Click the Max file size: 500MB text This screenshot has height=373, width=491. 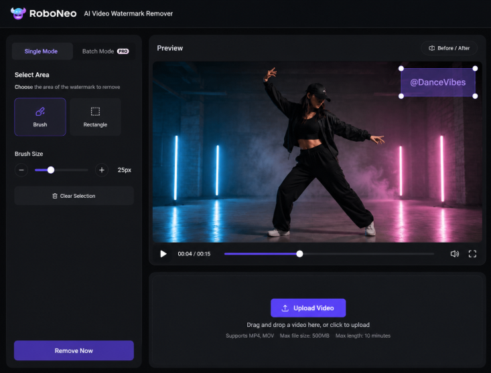(x=305, y=336)
